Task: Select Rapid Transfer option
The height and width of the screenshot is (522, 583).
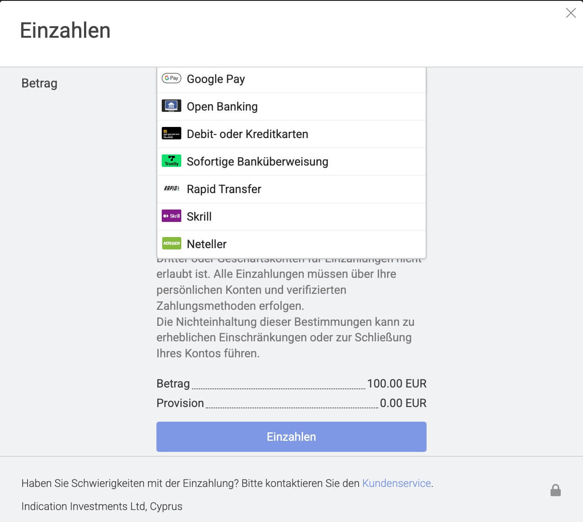Action: click(224, 189)
